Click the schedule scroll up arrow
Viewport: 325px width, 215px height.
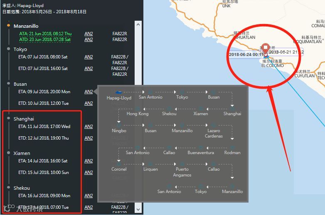tap(138, 24)
